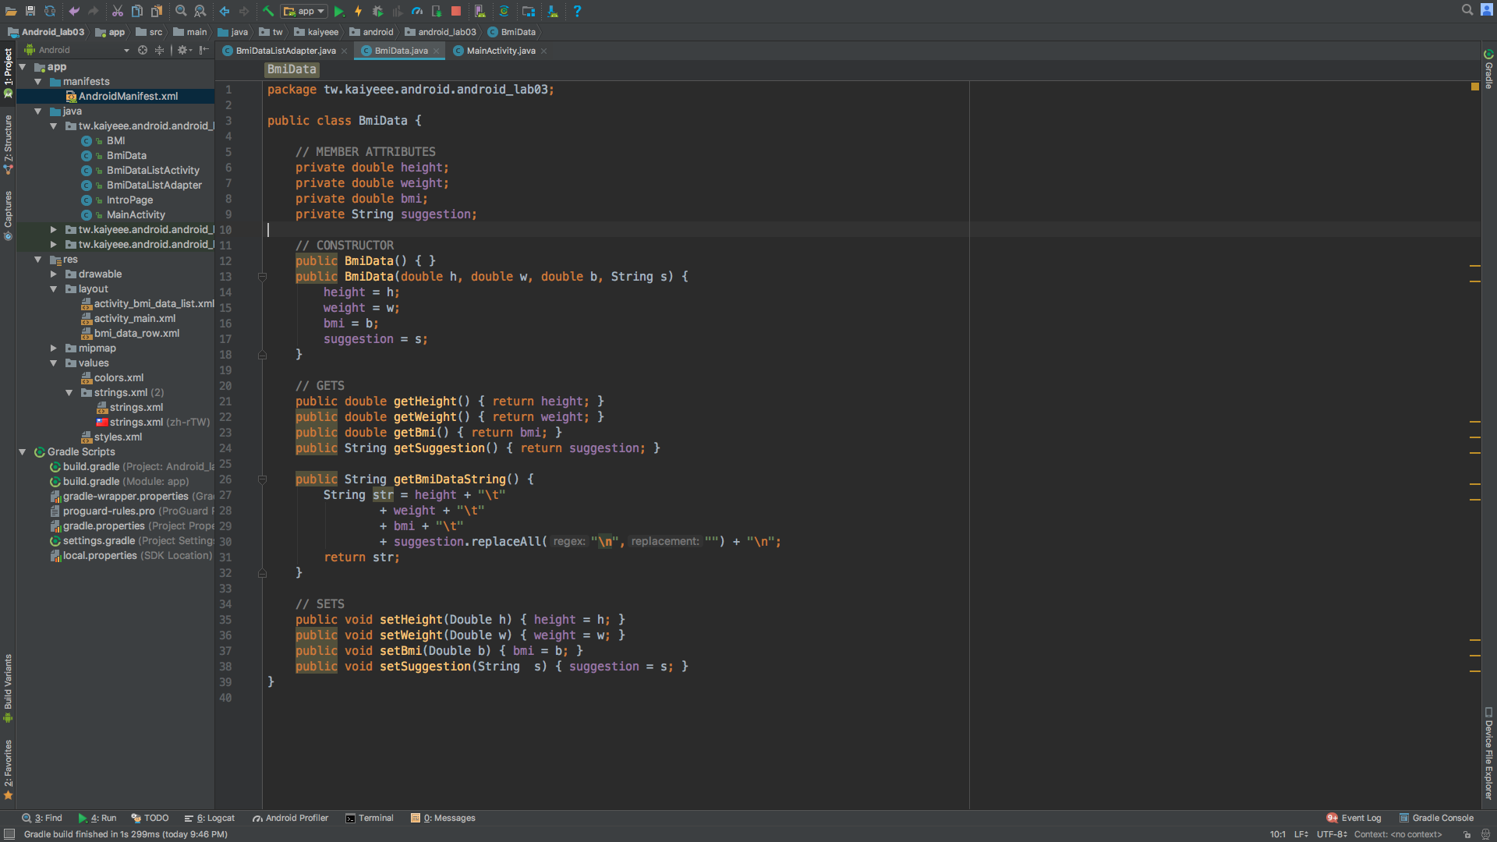Collapse the strings.xml (2) group

[69, 392]
